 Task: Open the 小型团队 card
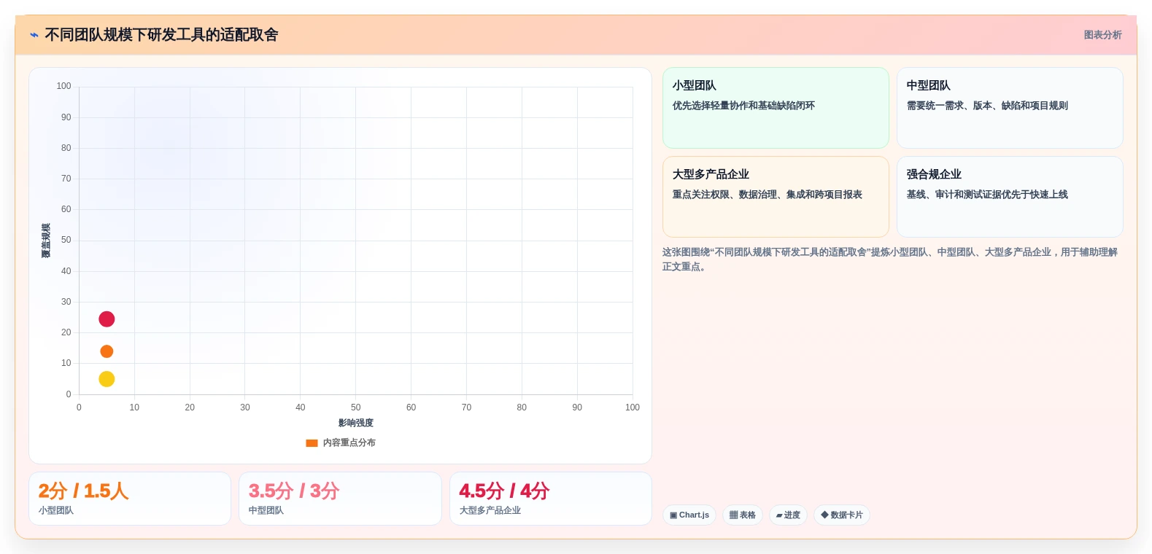click(776, 108)
